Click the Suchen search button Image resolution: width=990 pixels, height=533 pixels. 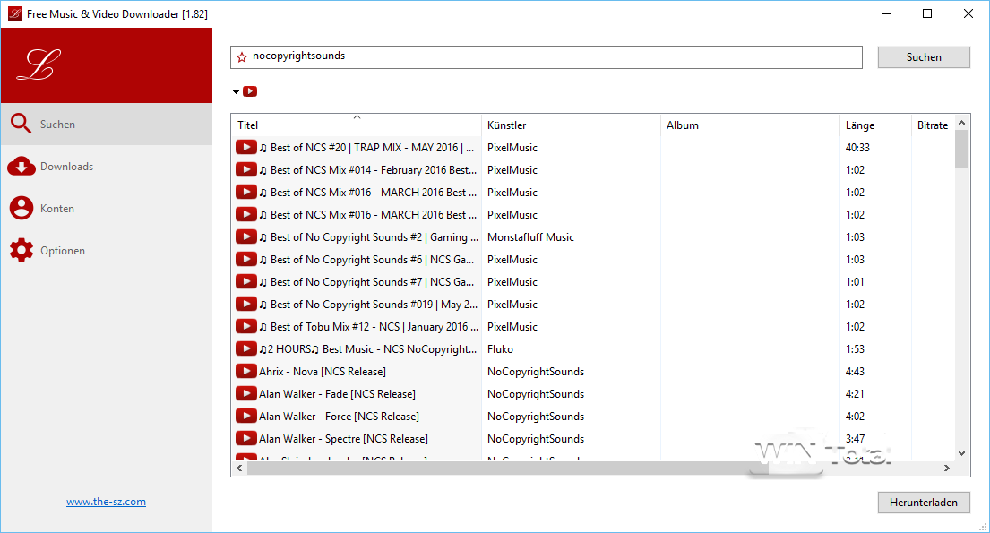pos(924,56)
